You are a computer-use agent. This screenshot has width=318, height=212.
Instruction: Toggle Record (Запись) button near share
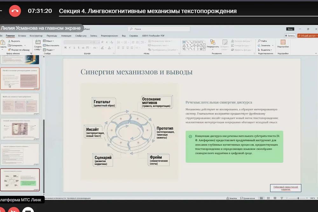(x=290, y=36)
